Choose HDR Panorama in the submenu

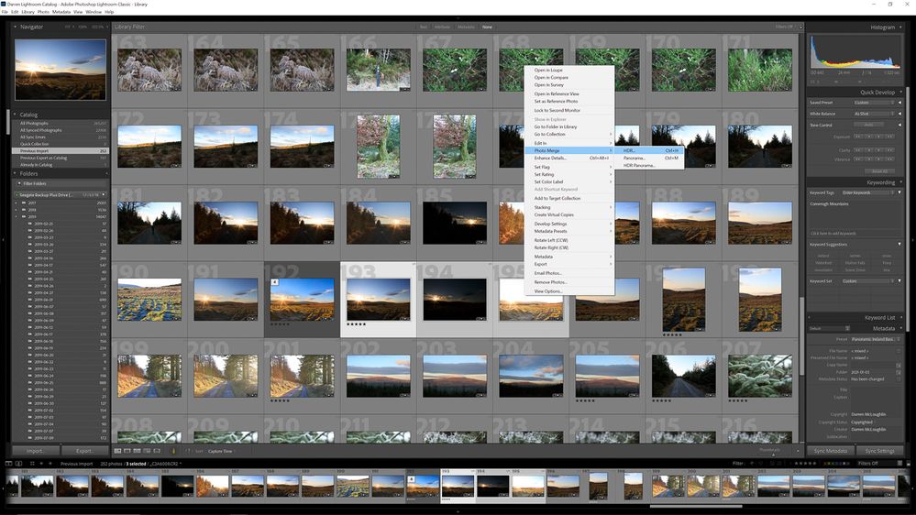click(649, 166)
